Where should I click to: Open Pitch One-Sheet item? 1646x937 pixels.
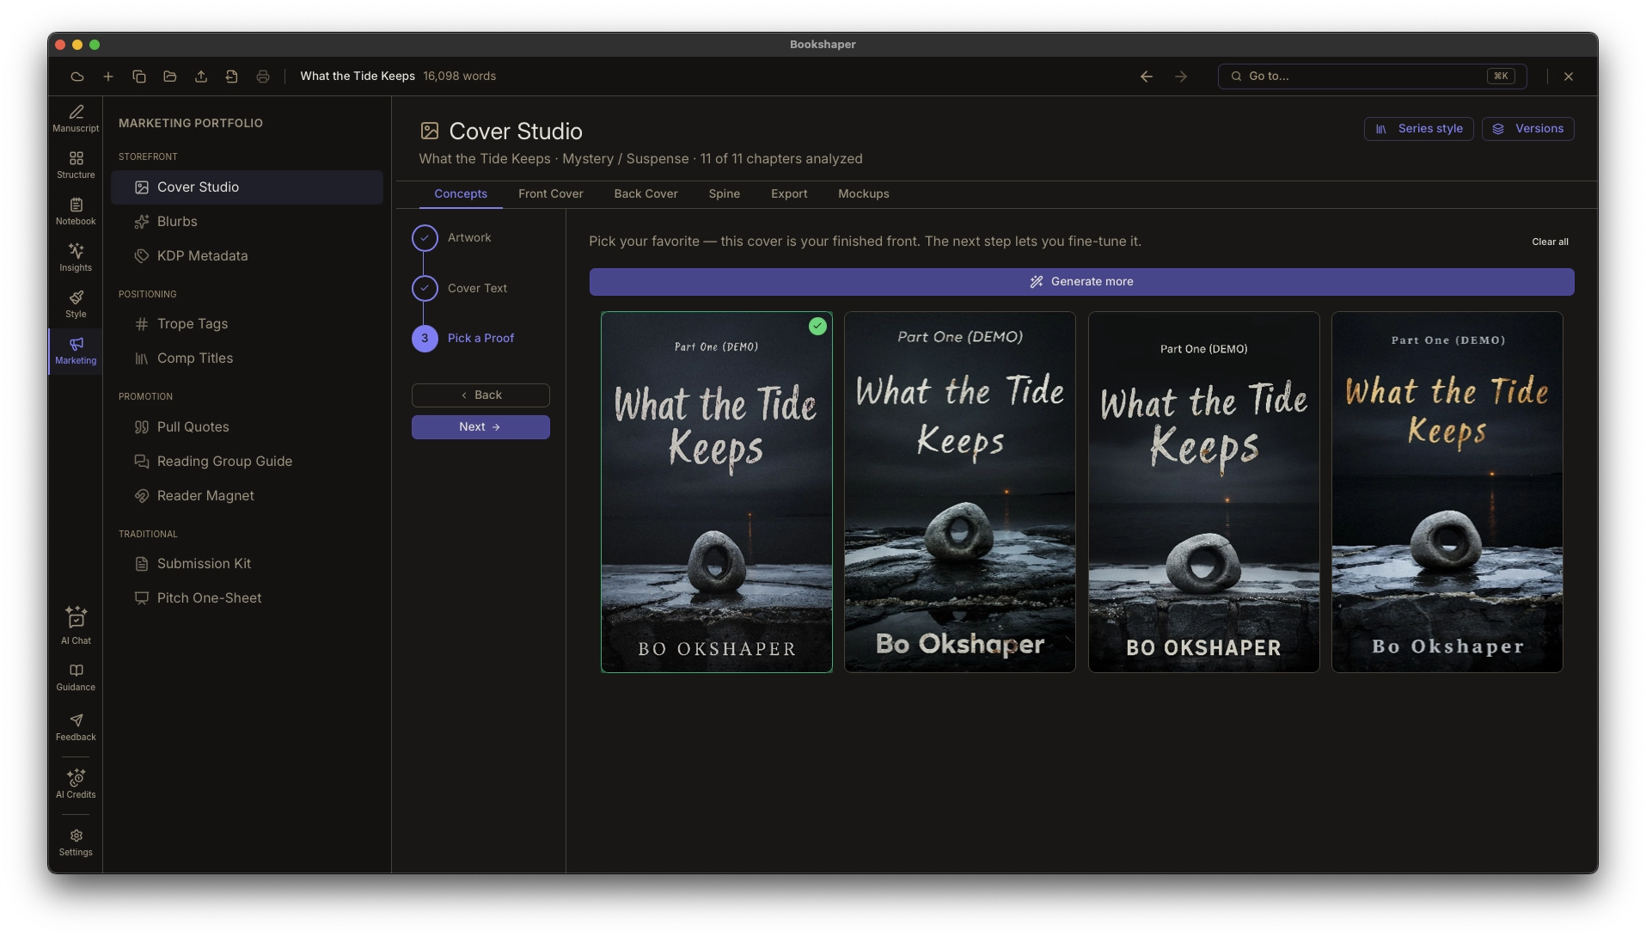[x=247, y=598]
